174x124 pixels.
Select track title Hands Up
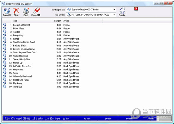pyautogui.click(x=18, y=63)
